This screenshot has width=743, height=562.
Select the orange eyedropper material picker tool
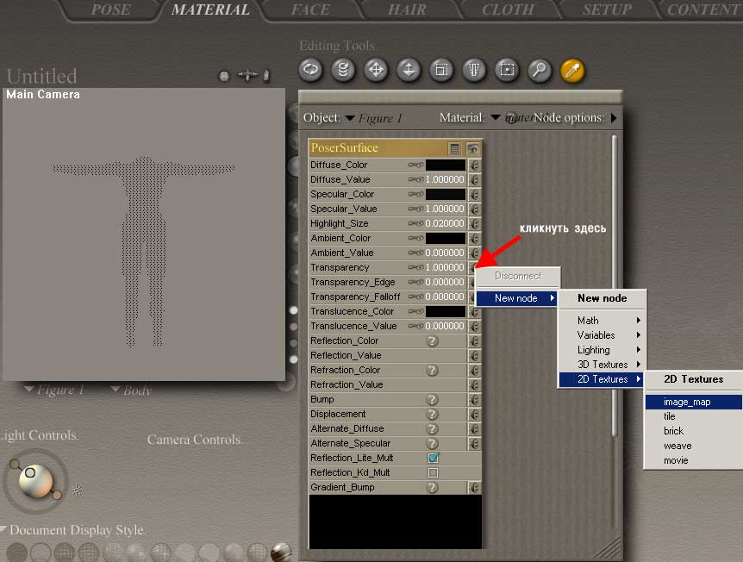[572, 70]
